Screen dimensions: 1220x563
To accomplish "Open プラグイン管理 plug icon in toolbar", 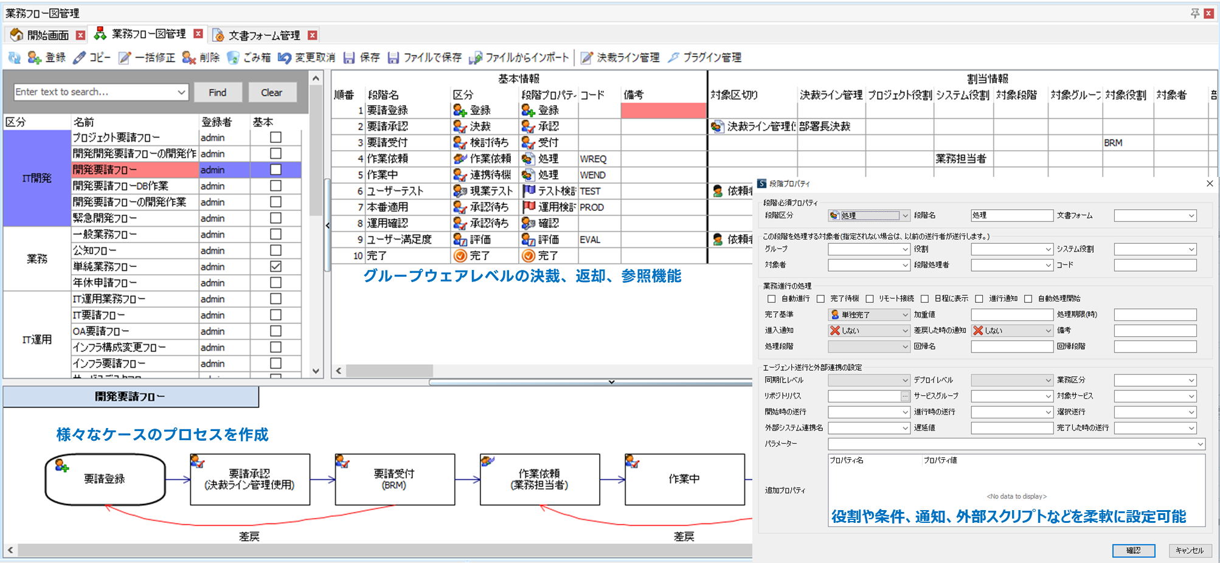I will [x=673, y=58].
